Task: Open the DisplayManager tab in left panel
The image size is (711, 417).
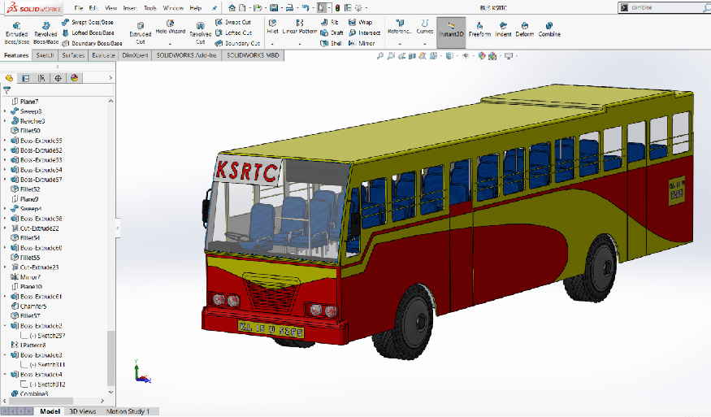Action: (x=75, y=78)
